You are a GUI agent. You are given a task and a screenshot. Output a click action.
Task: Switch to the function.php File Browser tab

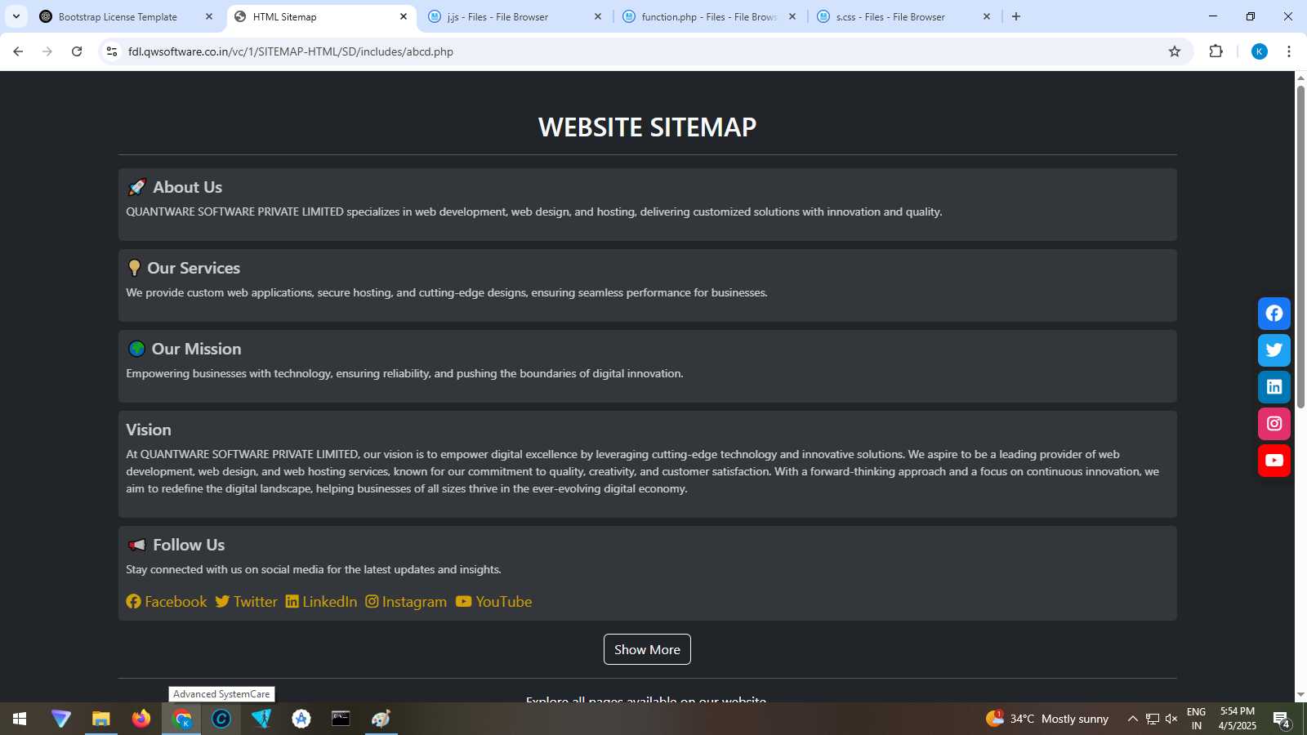pyautogui.click(x=707, y=16)
